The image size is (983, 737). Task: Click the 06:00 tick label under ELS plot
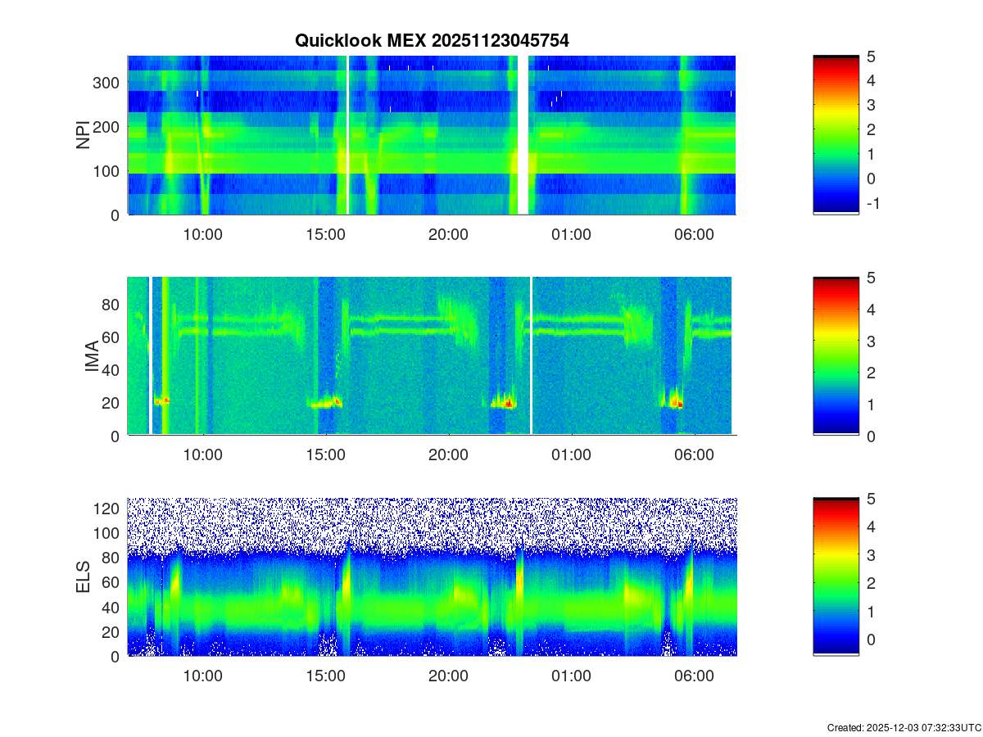point(694,676)
